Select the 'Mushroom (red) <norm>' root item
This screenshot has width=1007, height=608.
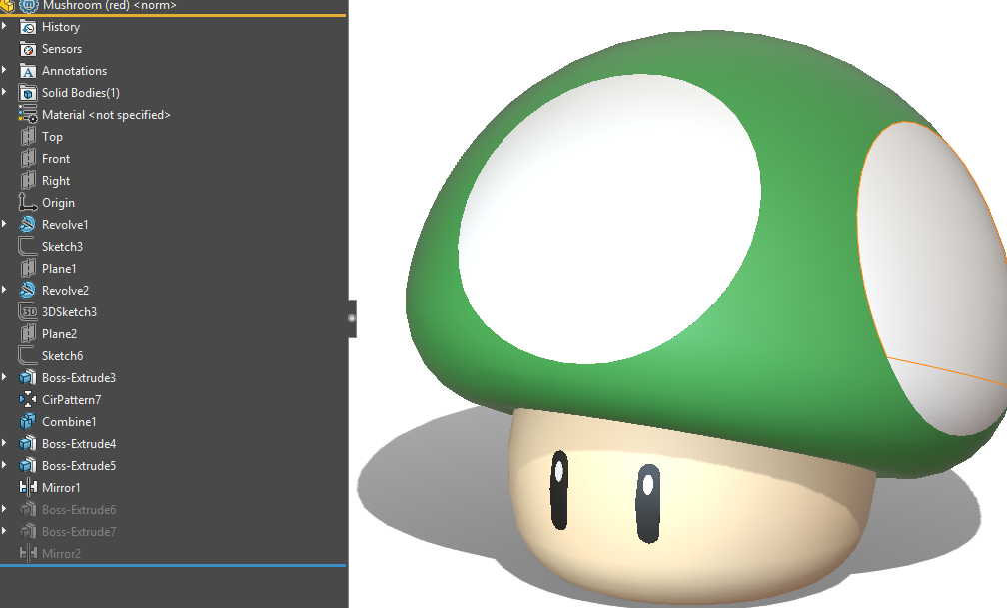tap(109, 6)
